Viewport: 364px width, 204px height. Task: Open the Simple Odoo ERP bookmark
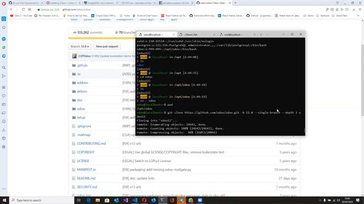[103, 16]
